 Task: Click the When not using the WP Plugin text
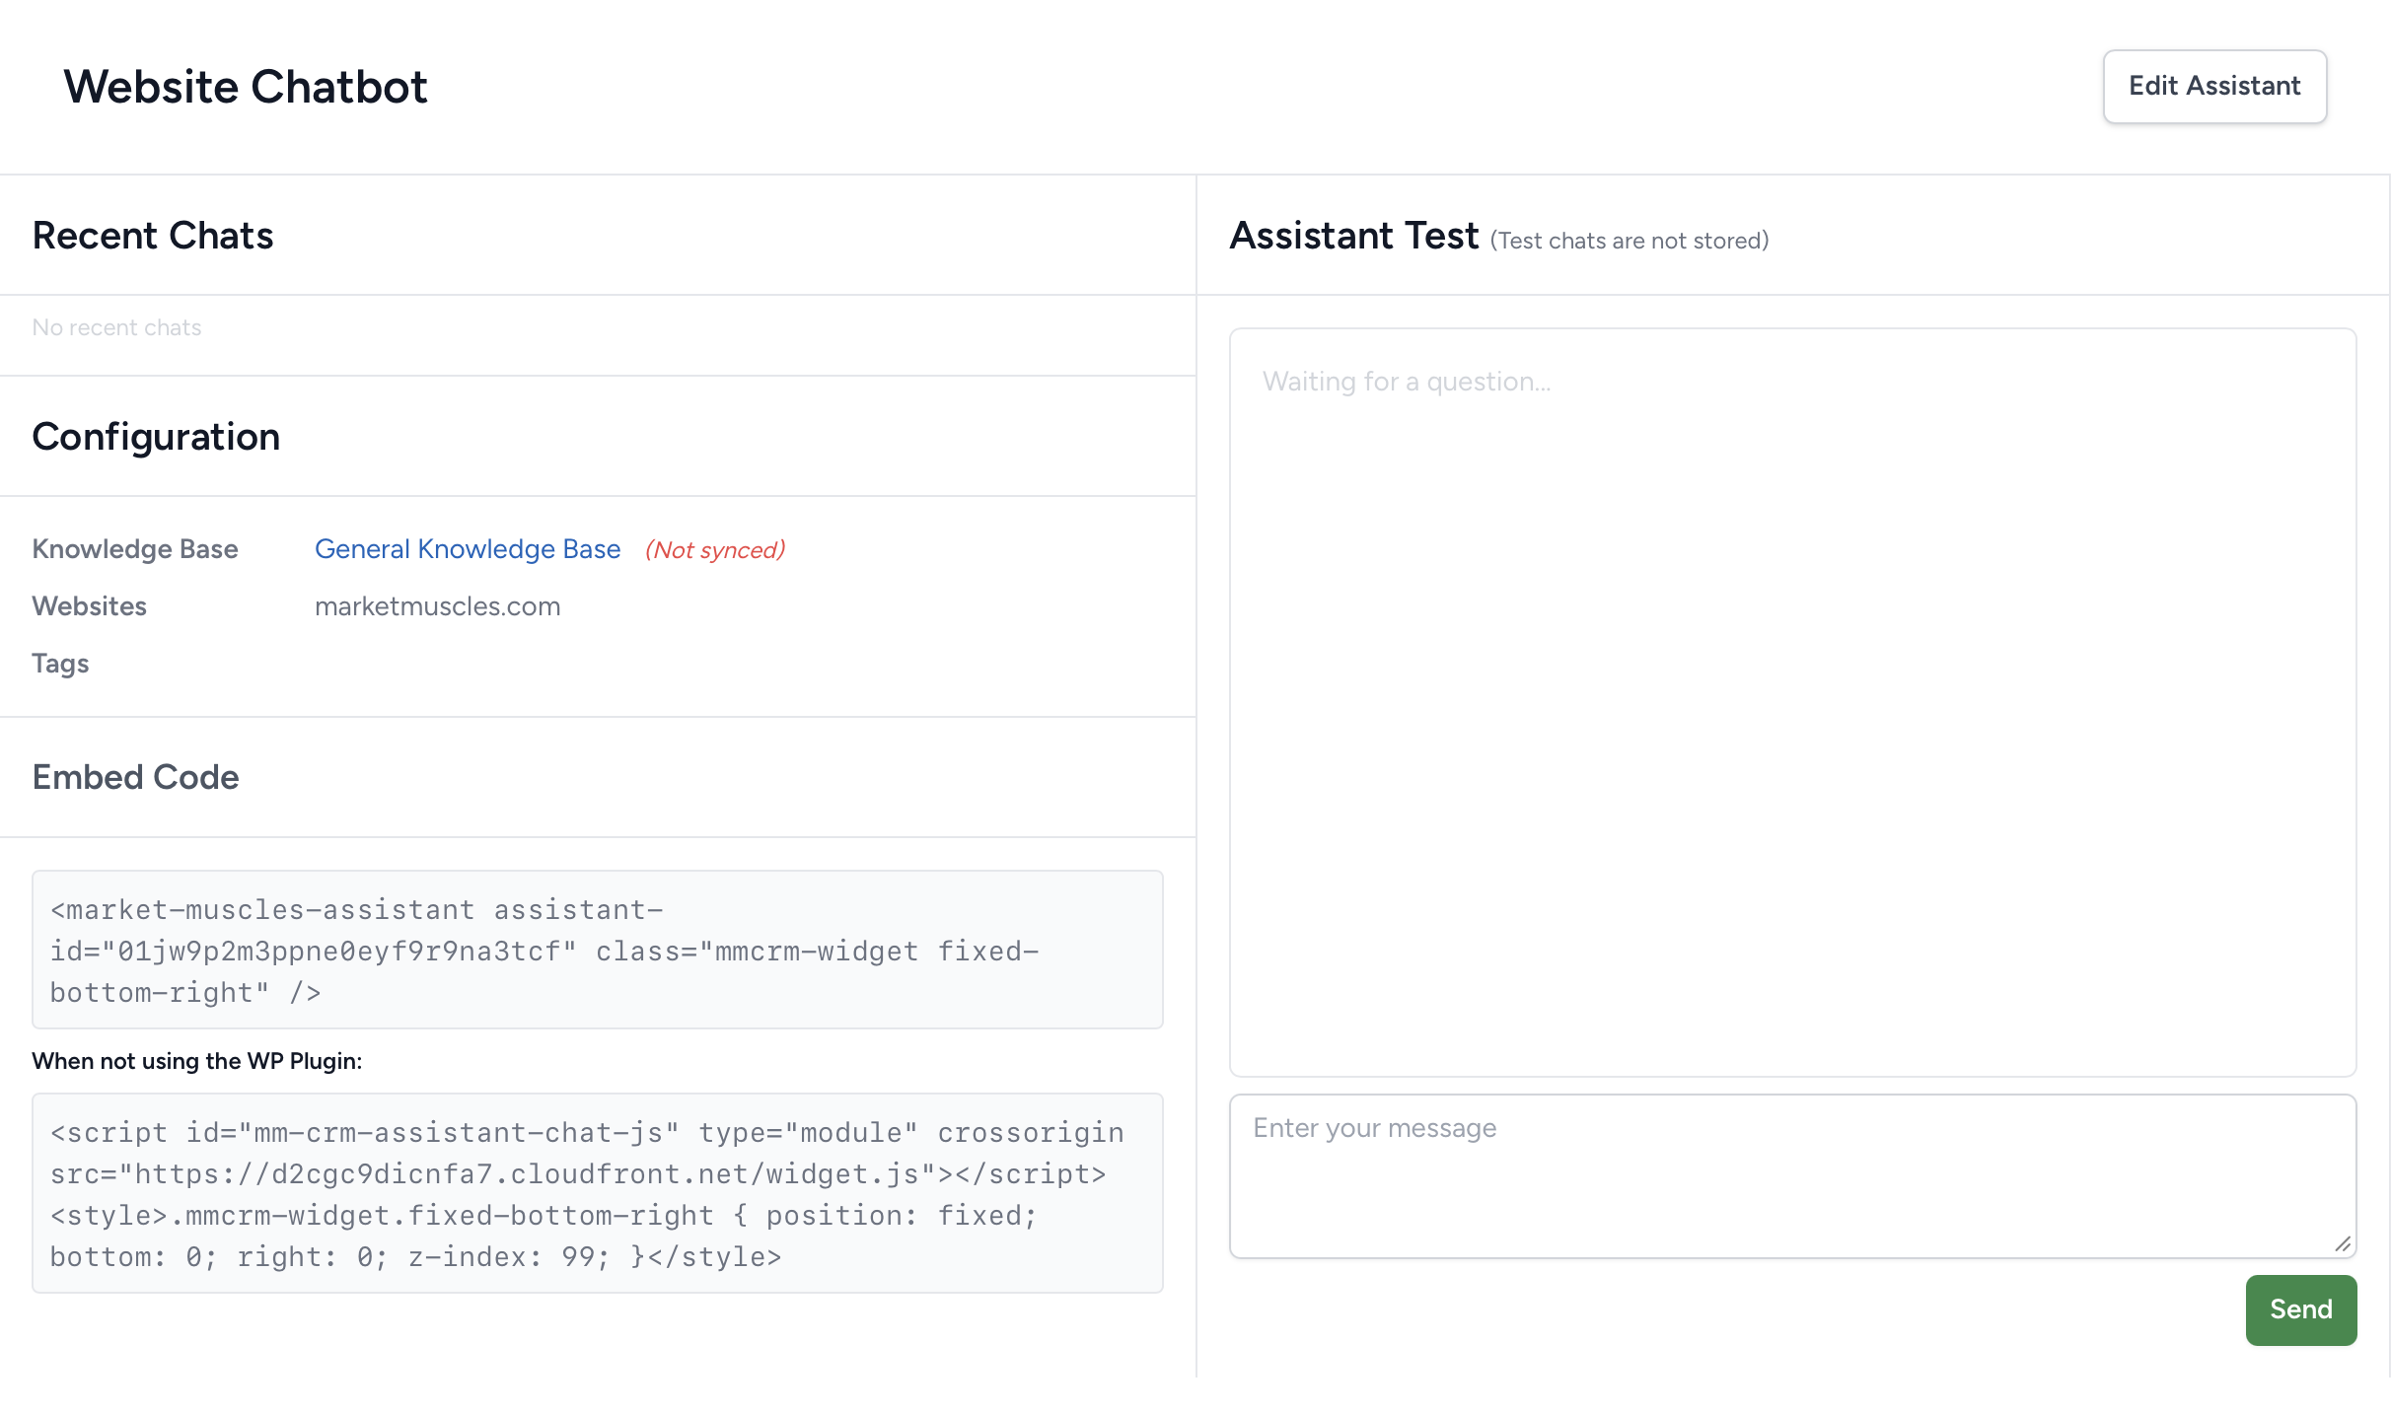[x=196, y=1061]
